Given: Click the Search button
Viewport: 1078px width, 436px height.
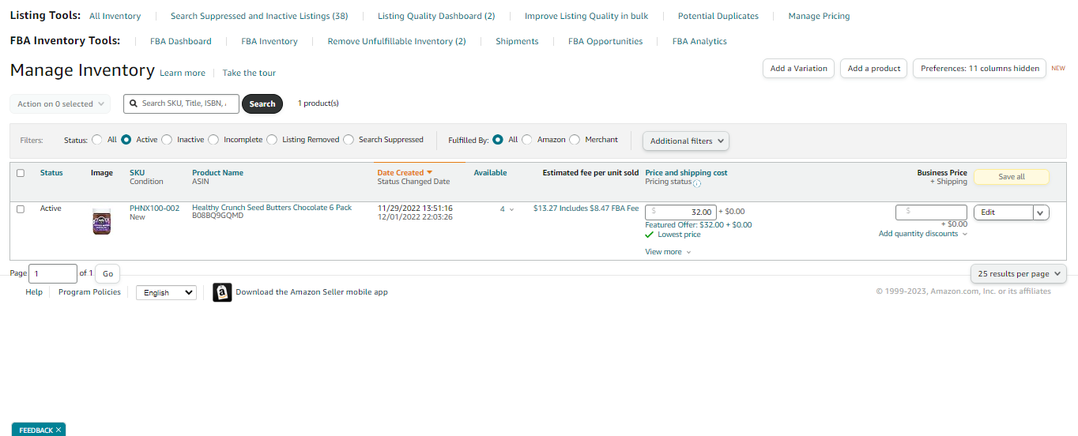Looking at the screenshot, I should [x=262, y=103].
